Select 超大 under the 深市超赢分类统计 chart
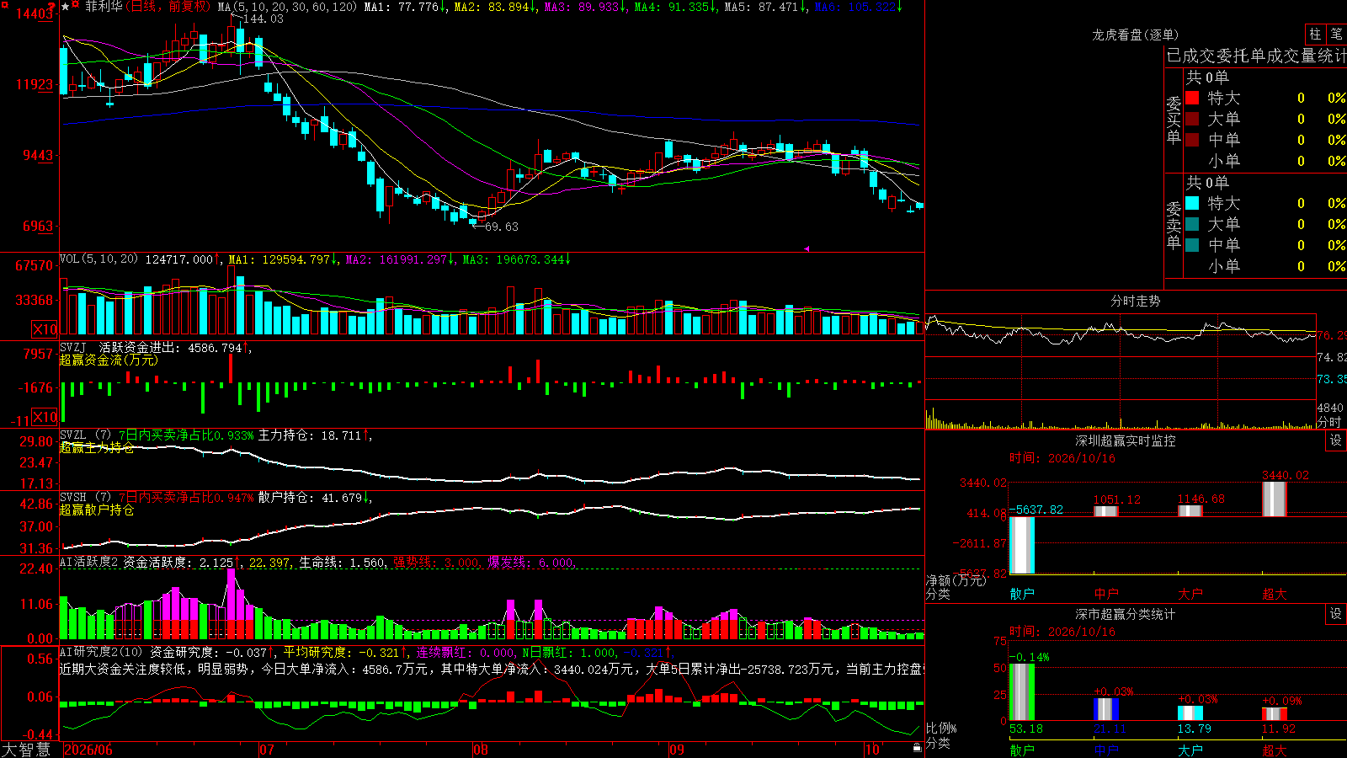The image size is (1347, 758). click(1275, 750)
